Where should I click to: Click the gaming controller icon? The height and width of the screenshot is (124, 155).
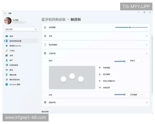point(7,70)
